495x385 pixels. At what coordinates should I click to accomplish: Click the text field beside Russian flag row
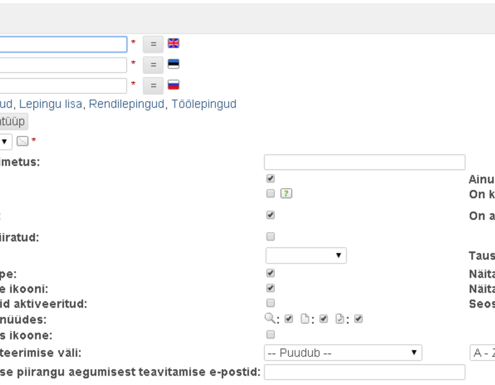63,86
